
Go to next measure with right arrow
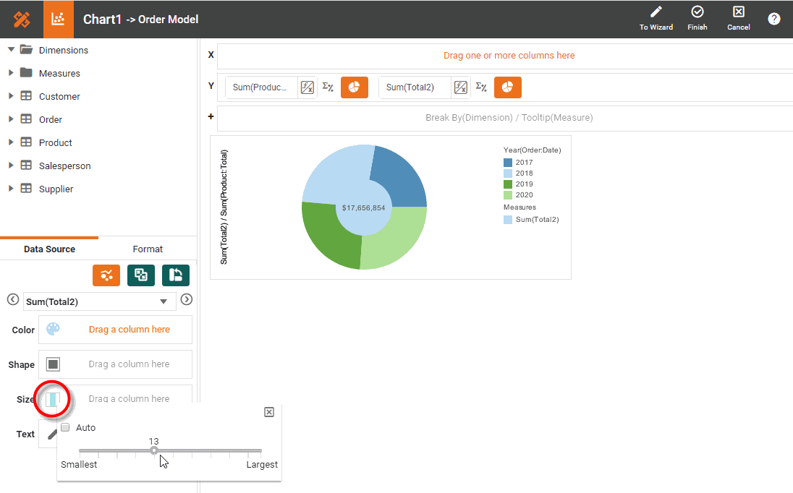coord(187,300)
